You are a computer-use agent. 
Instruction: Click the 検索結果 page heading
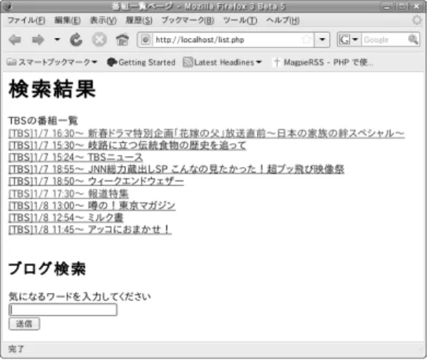coord(52,89)
